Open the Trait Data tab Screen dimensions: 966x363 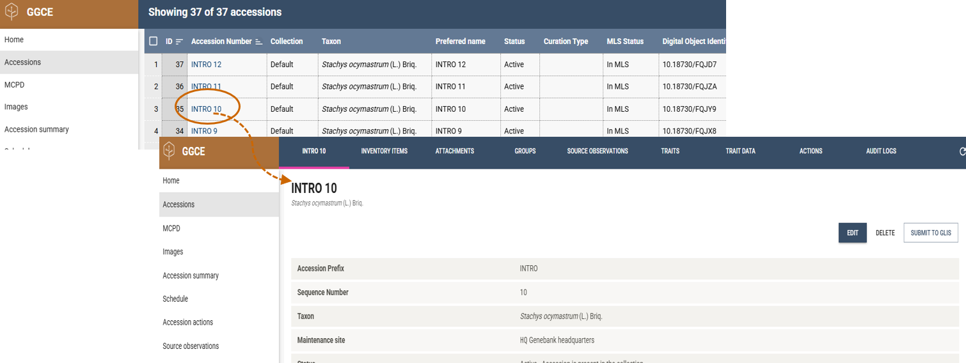[x=740, y=151]
